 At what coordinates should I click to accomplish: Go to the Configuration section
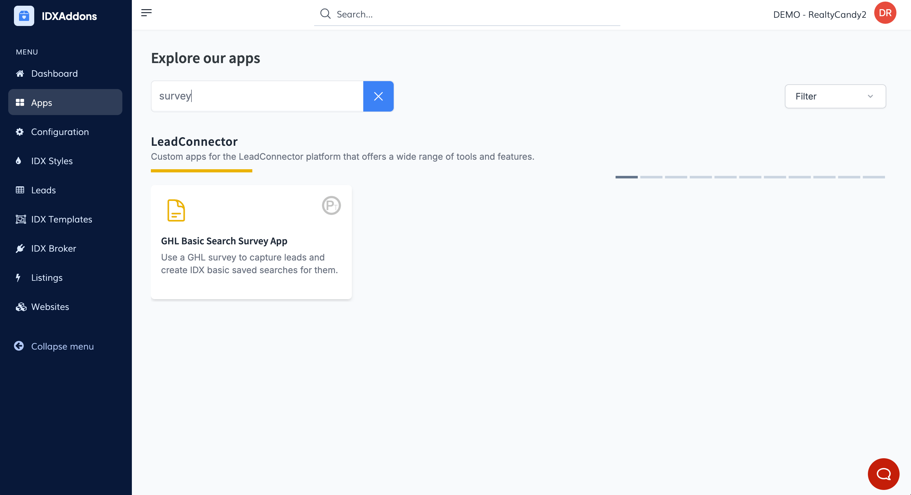(x=60, y=132)
